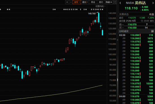This screenshot has height=104, width=155.
Task: Select trade row with volume 5266
Action: click(x=136, y=96)
